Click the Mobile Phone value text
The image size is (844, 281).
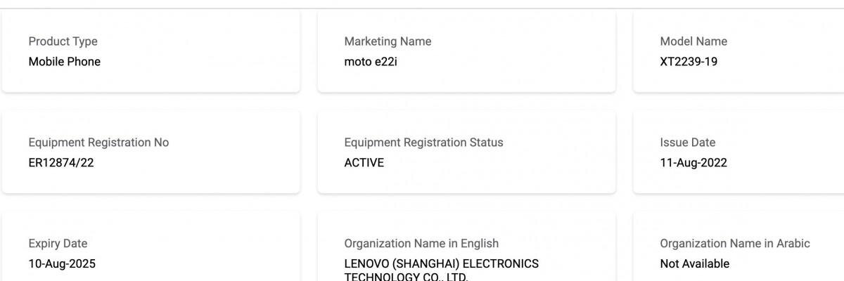pyautogui.click(x=64, y=62)
